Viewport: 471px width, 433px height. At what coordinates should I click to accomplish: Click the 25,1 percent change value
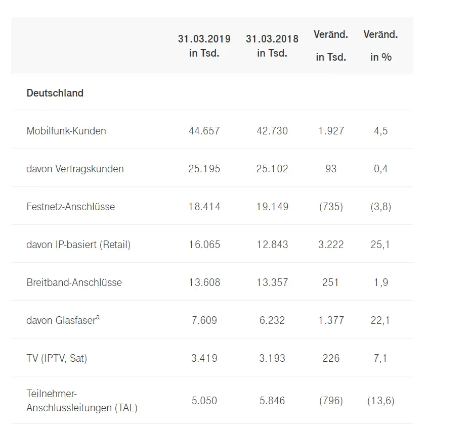click(381, 245)
